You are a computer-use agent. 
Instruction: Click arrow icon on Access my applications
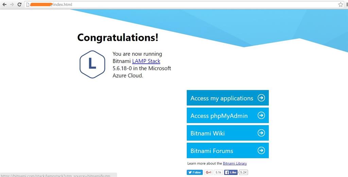tap(261, 98)
